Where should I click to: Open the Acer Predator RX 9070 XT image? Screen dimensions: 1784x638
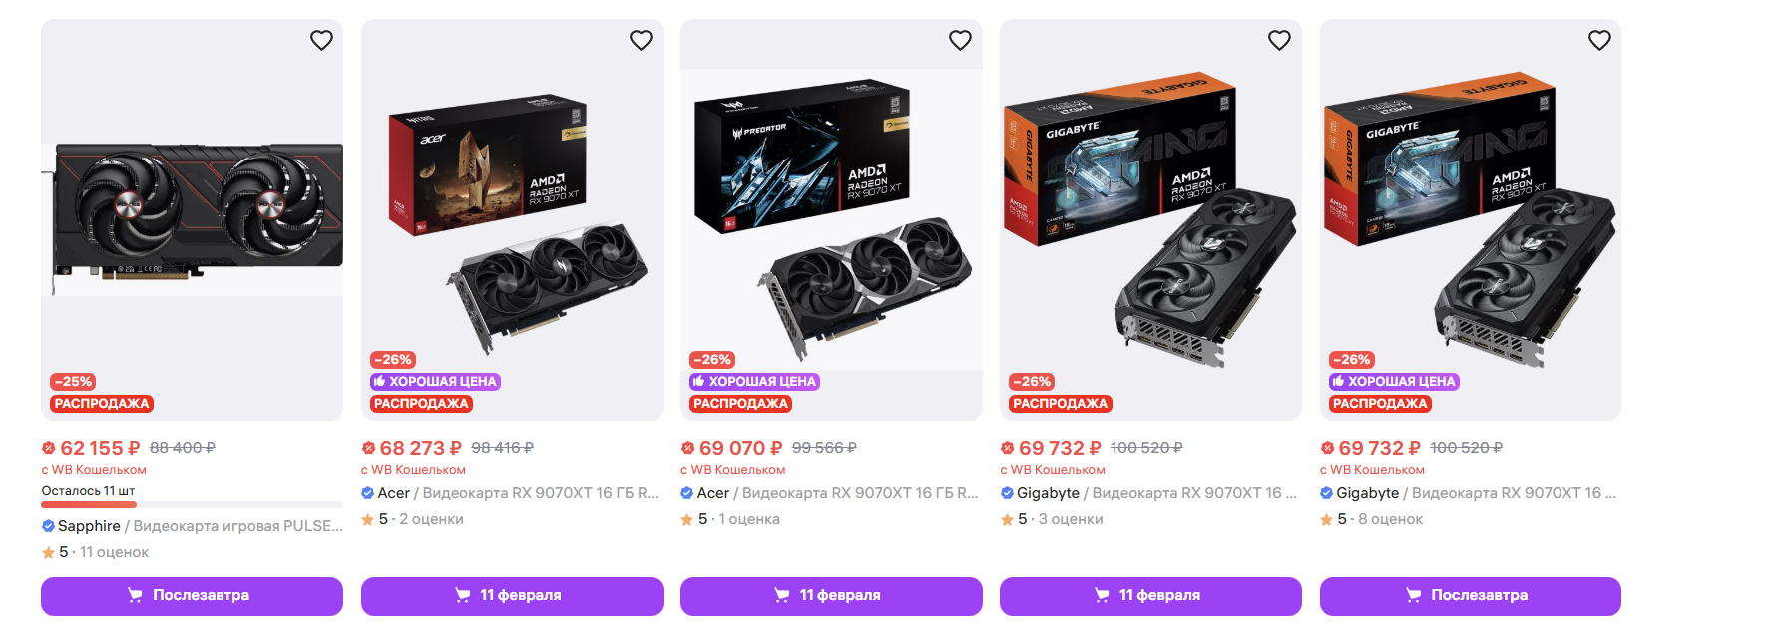pyautogui.click(x=831, y=219)
